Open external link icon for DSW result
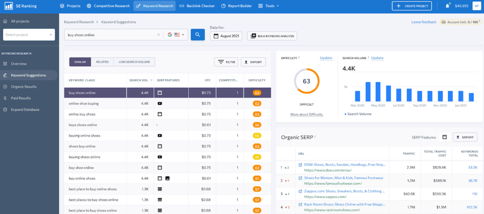 (x=300, y=165)
